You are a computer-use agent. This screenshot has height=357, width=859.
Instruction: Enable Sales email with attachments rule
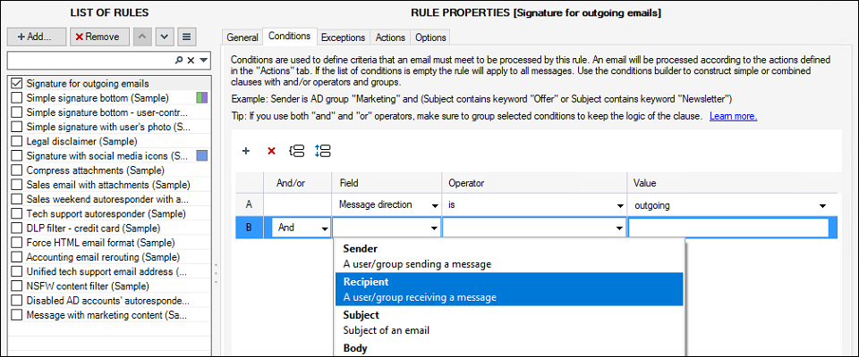[x=16, y=185]
